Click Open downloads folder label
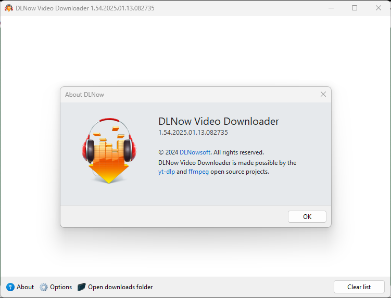391x298 pixels. (x=120, y=287)
